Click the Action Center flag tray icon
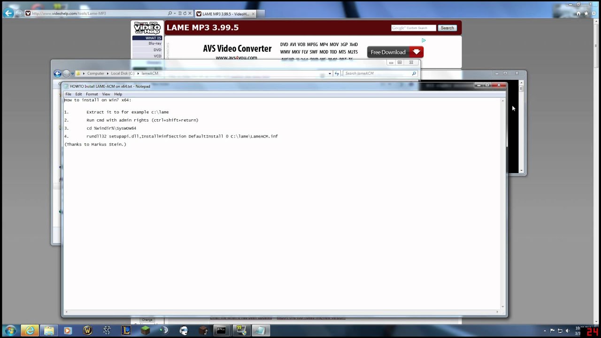 (x=552, y=330)
